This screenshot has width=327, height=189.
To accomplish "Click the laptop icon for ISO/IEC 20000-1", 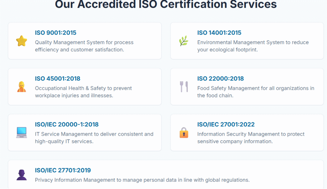I will (21, 133).
